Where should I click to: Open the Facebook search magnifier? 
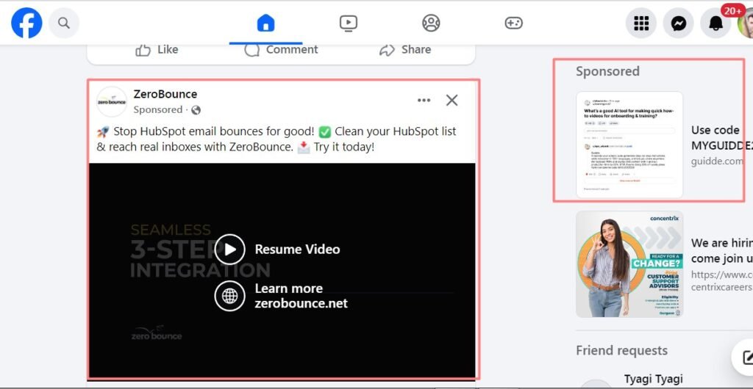[x=64, y=23]
